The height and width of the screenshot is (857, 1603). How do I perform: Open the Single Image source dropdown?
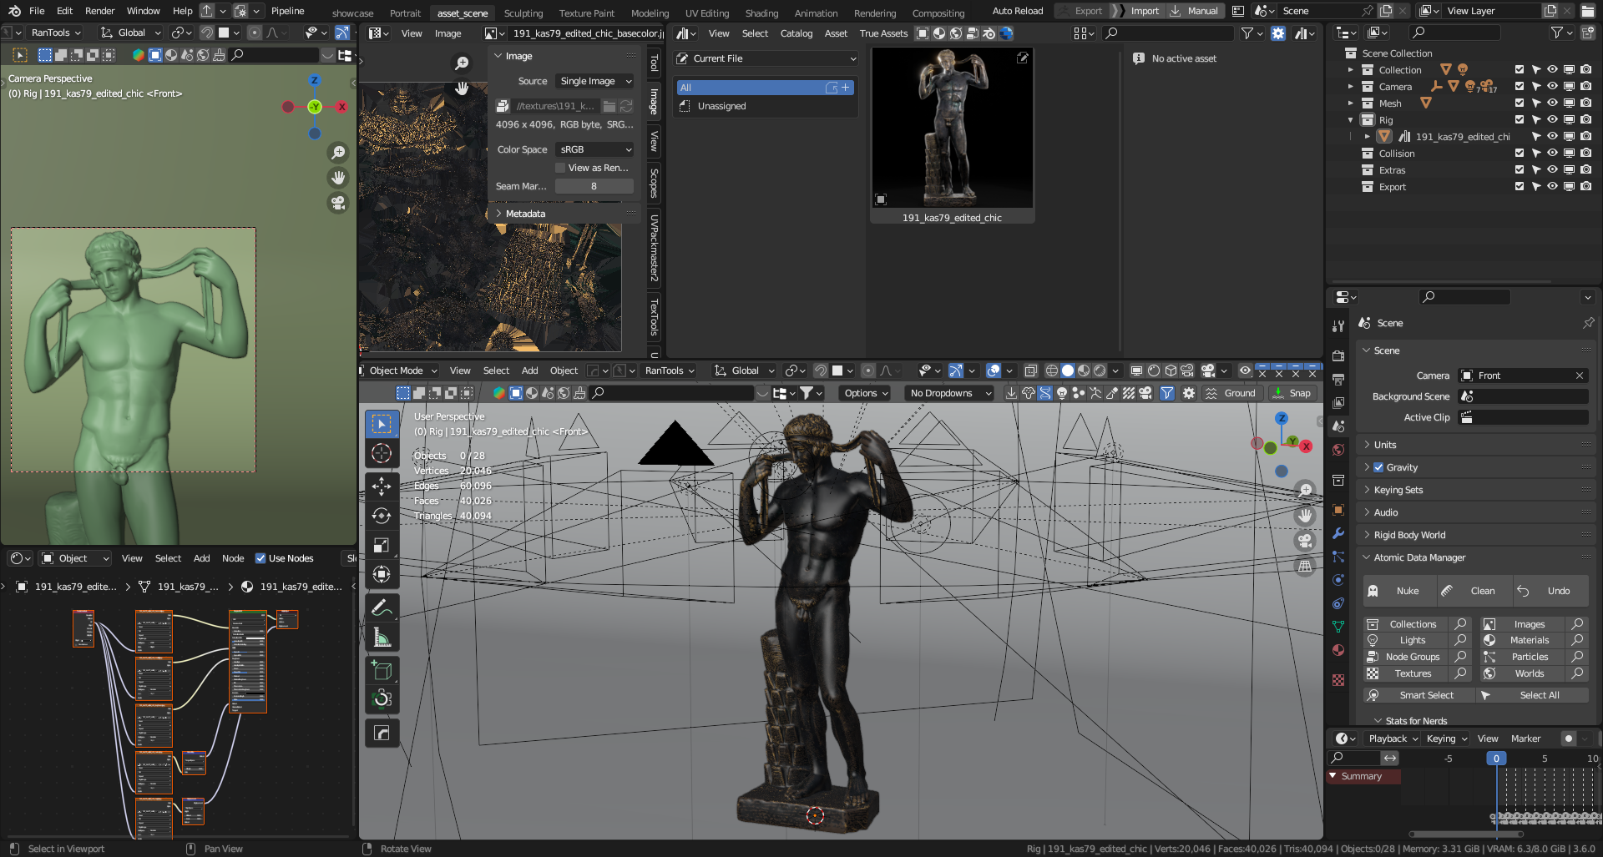click(594, 81)
